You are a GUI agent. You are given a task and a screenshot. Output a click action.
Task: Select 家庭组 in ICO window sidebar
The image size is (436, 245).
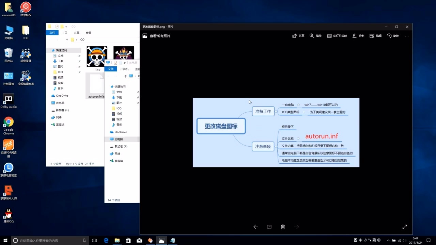coord(58,125)
